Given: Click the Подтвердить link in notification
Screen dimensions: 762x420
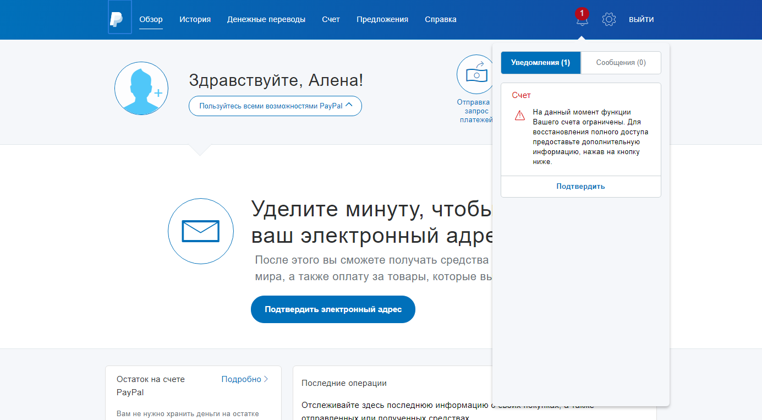Looking at the screenshot, I should (x=580, y=186).
